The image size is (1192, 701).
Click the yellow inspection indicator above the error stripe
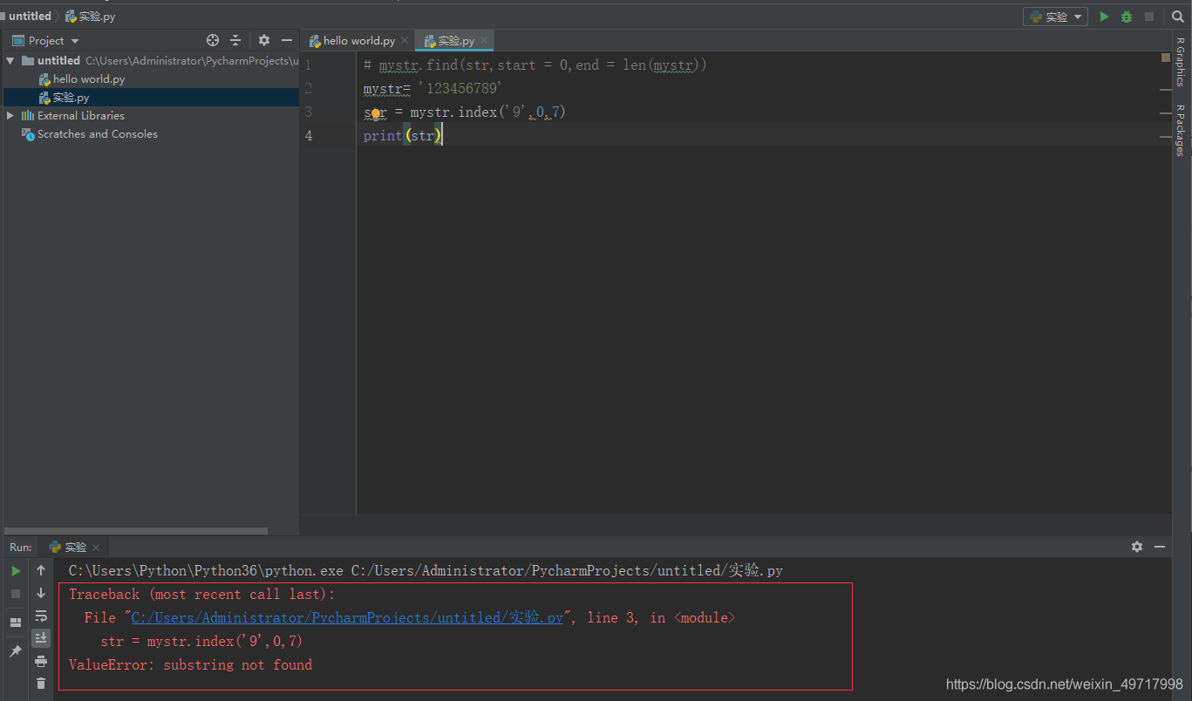[x=1166, y=58]
